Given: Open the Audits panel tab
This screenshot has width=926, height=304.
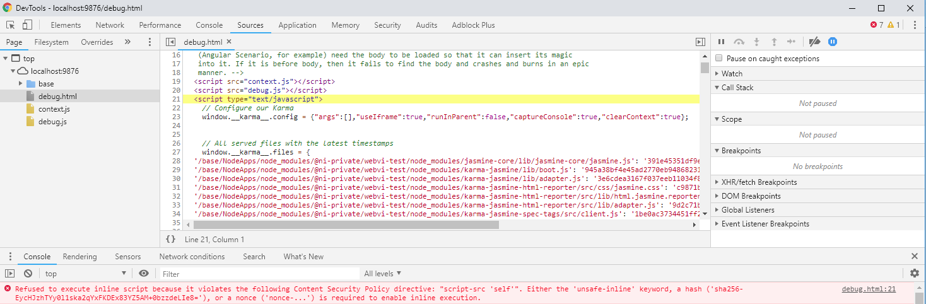Looking at the screenshot, I should pos(426,25).
